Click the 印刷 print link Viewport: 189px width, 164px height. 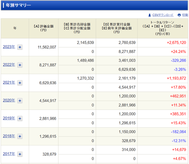(x=185, y=15)
